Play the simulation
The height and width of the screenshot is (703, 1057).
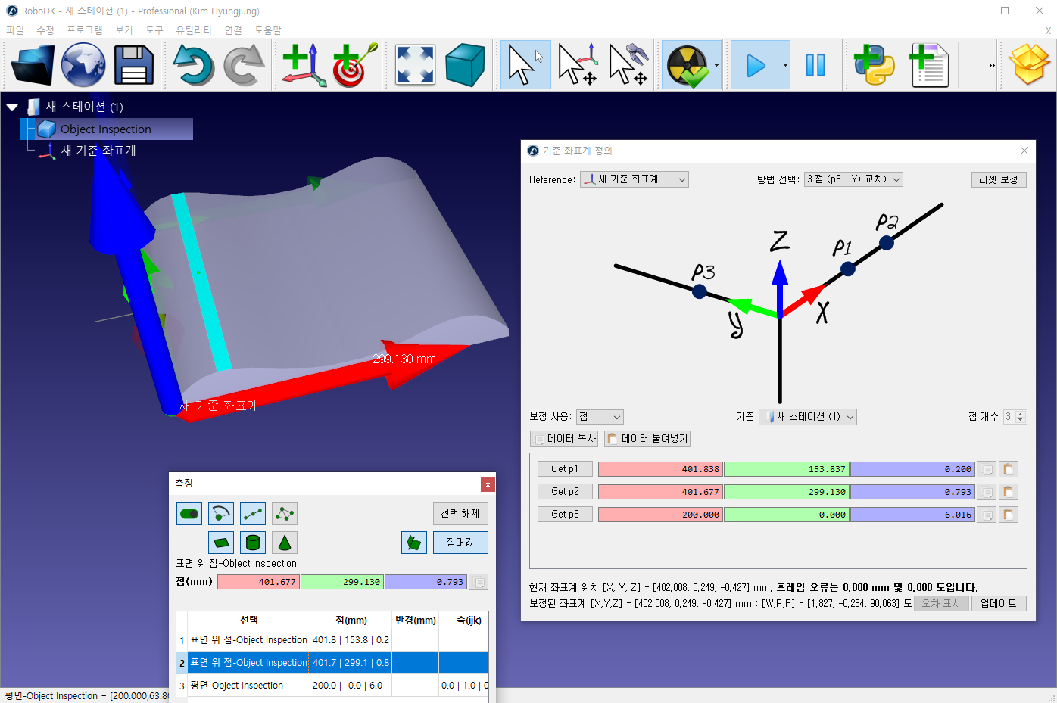756,65
